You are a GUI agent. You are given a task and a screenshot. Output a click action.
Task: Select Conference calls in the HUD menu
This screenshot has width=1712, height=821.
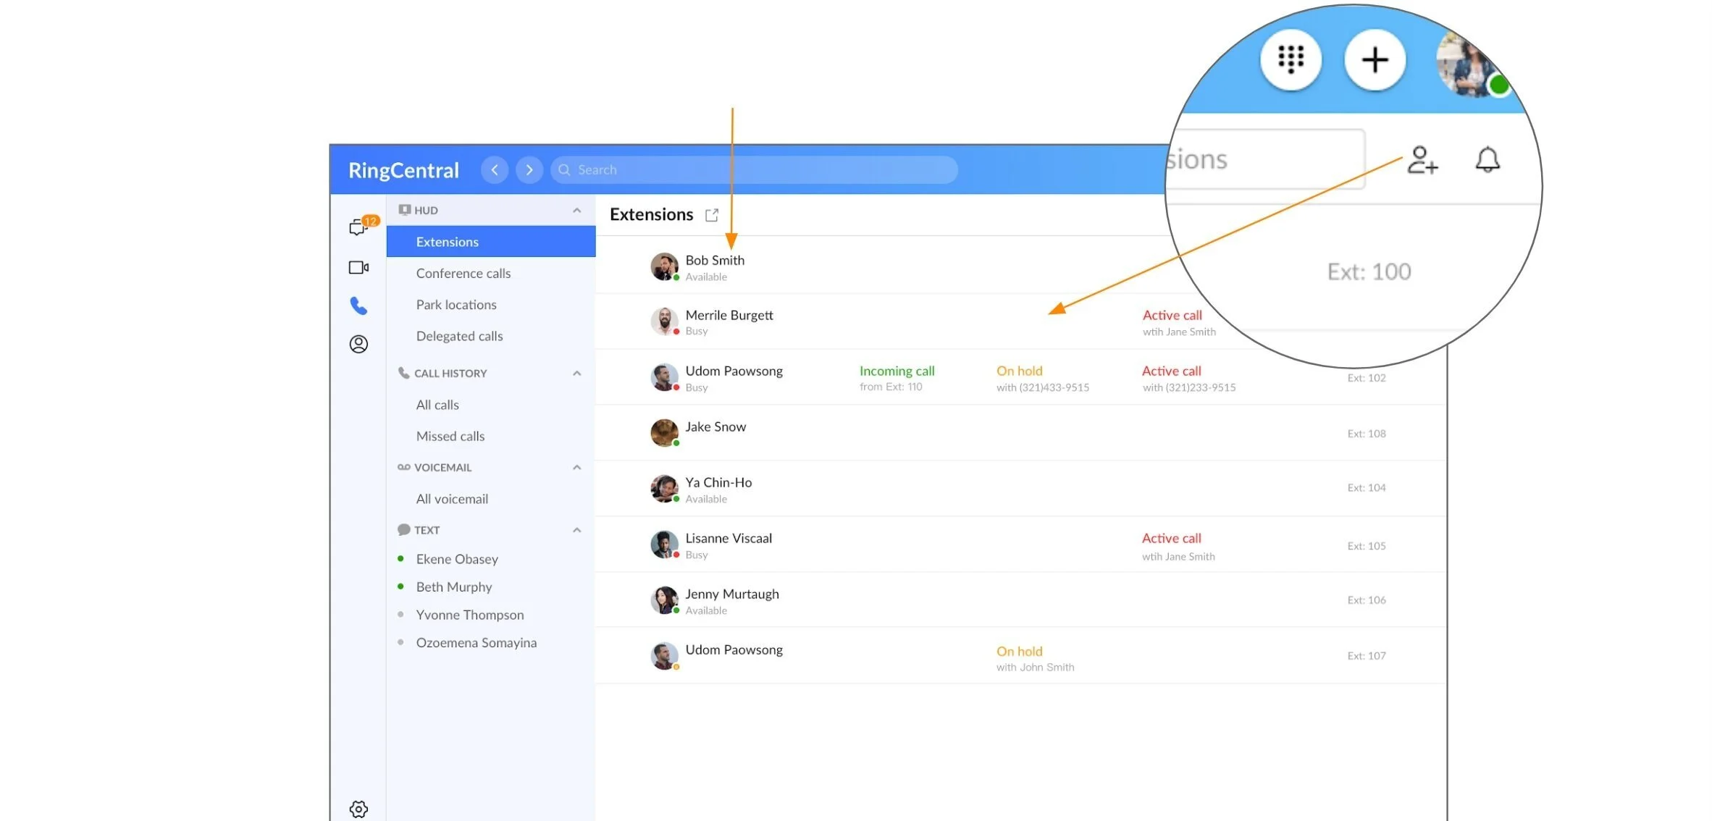463,273
